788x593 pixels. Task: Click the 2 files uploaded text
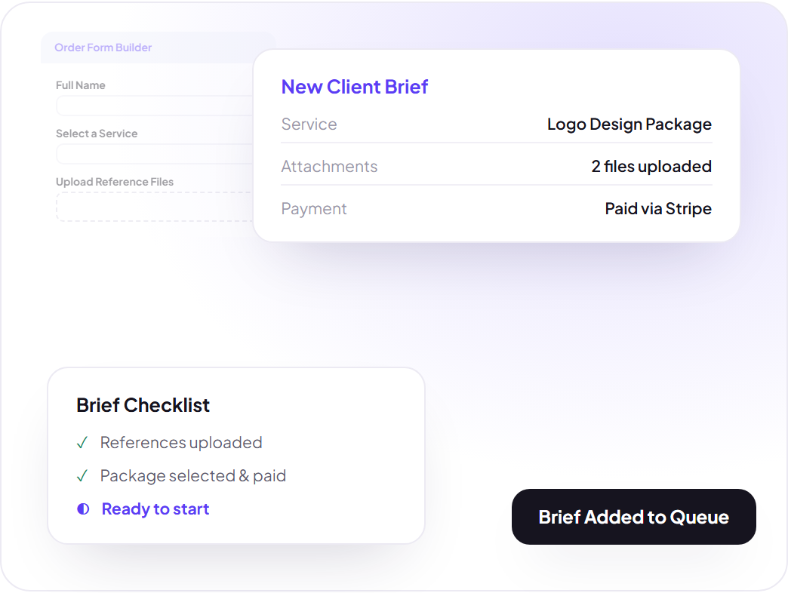coord(651,166)
